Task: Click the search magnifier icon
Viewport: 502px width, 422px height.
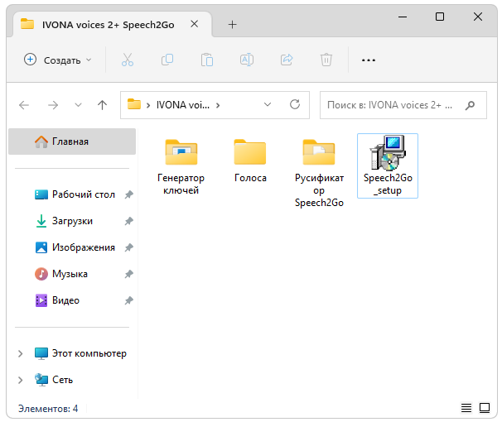Action: pyautogui.click(x=470, y=105)
